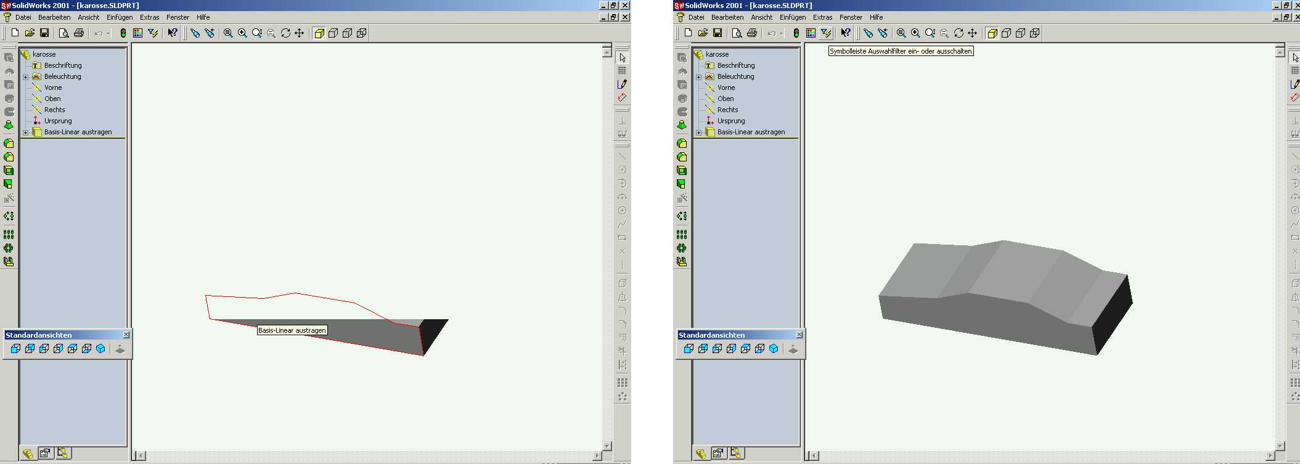Enable shaded display mode in left window

319,33
